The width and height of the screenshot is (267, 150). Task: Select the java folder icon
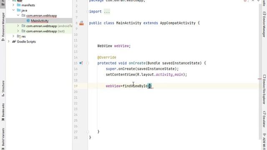pyautogui.click(x=19, y=10)
